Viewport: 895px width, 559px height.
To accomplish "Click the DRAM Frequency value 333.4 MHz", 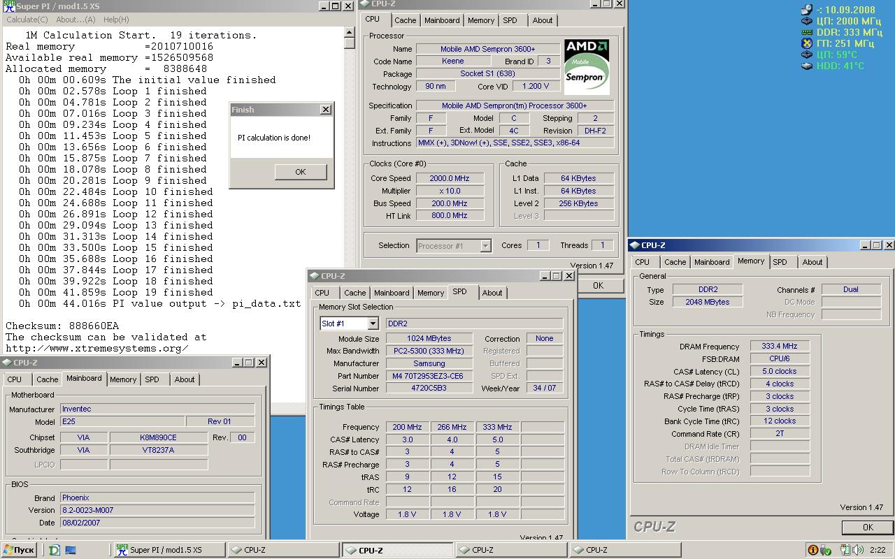I will [780, 346].
